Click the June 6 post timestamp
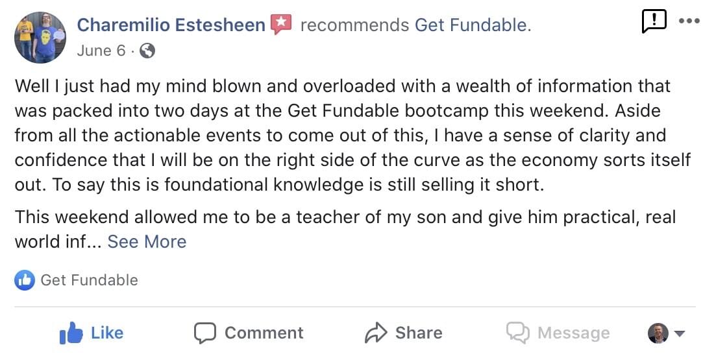703x358 pixels. click(101, 51)
